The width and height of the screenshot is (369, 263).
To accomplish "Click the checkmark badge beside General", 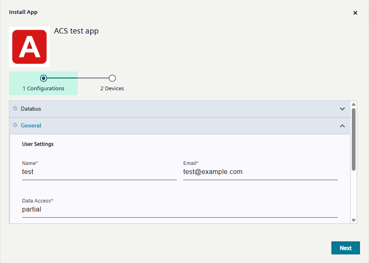I will (15, 125).
